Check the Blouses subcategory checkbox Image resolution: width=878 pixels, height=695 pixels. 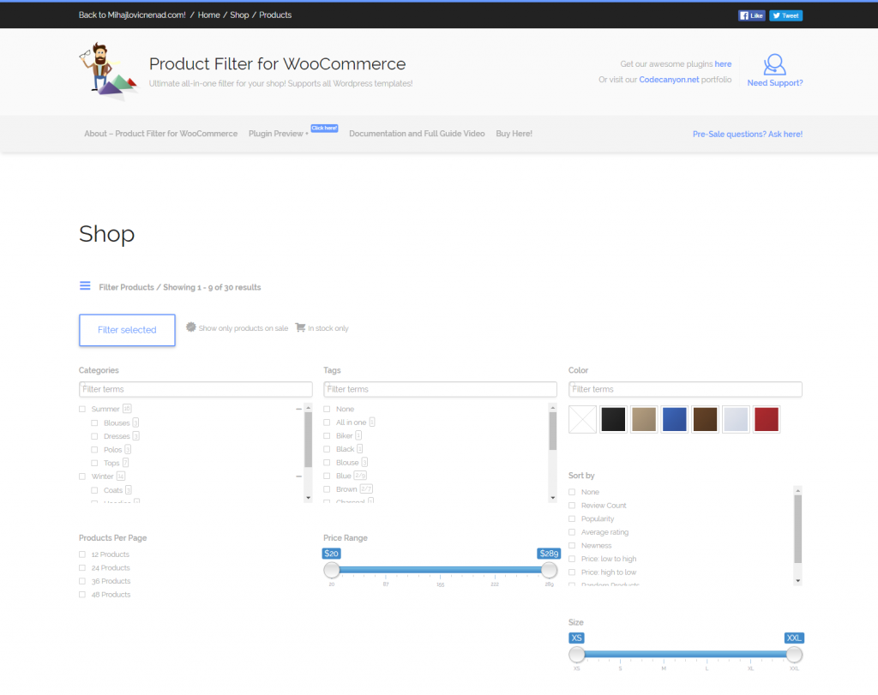(x=94, y=423)
